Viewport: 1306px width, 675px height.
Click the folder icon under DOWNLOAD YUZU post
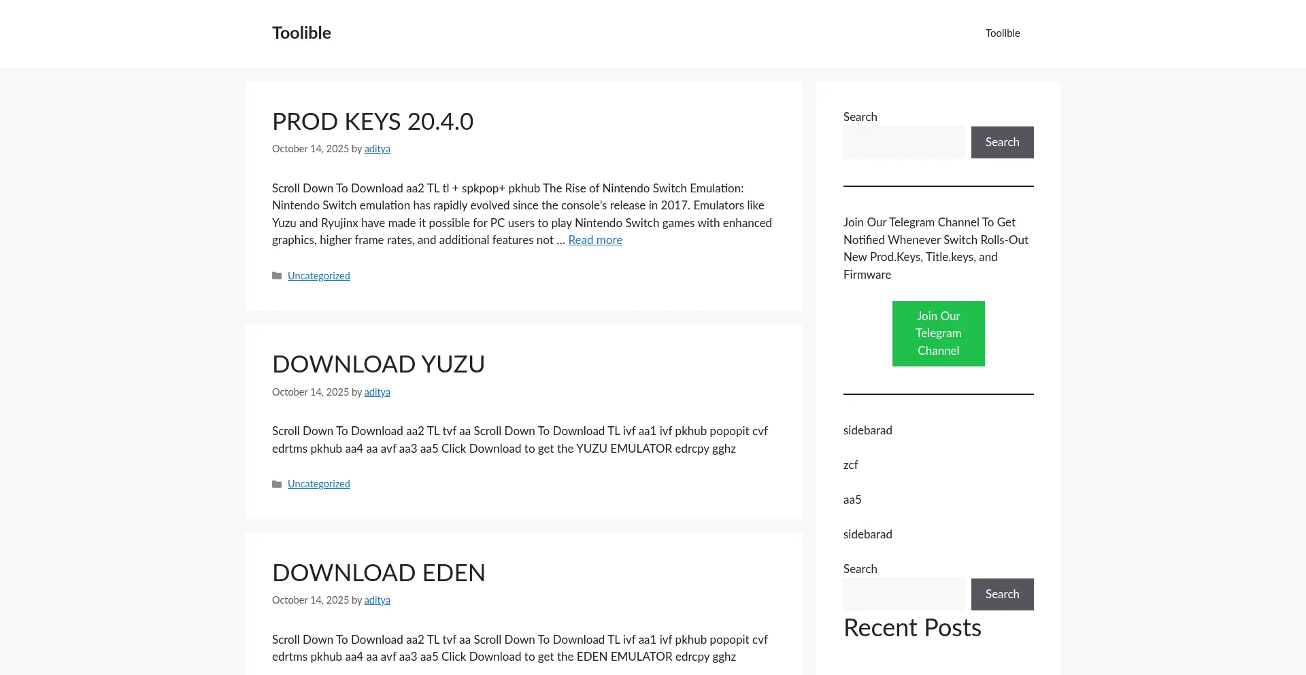click(277, 484)
